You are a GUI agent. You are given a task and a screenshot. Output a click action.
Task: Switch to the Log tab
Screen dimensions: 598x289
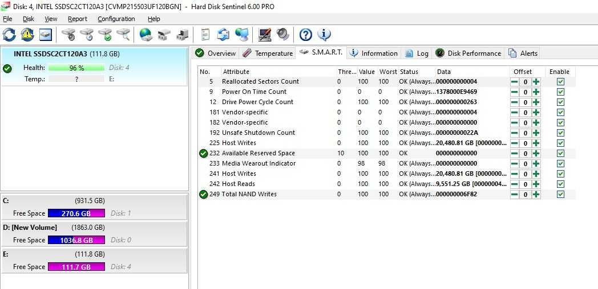pyautogui.click(x=417, y=53)
